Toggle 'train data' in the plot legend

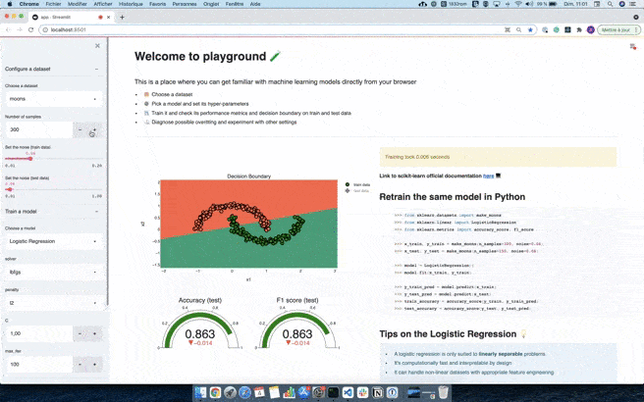click(x=358, y=185)
